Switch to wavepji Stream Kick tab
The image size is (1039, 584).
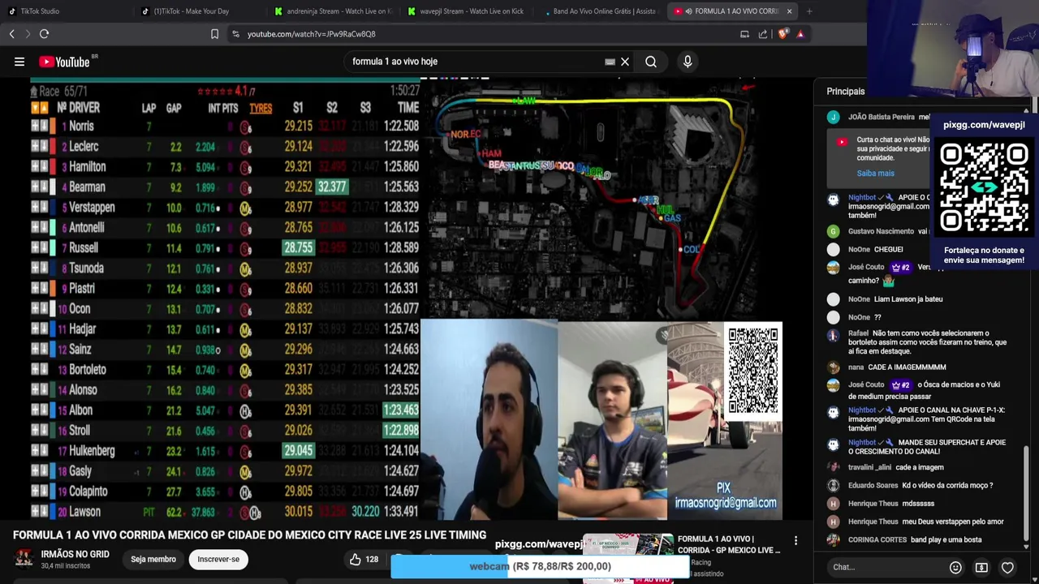coord(467,11)
